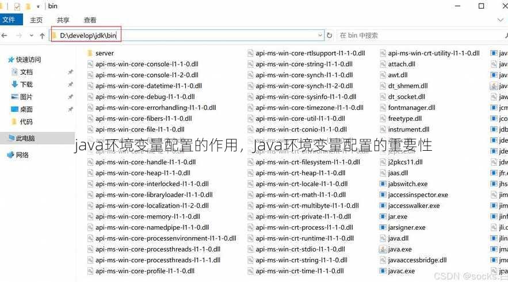The image size is (508, 282).
Task: Select the server folder icon
Action: [90, 53]
